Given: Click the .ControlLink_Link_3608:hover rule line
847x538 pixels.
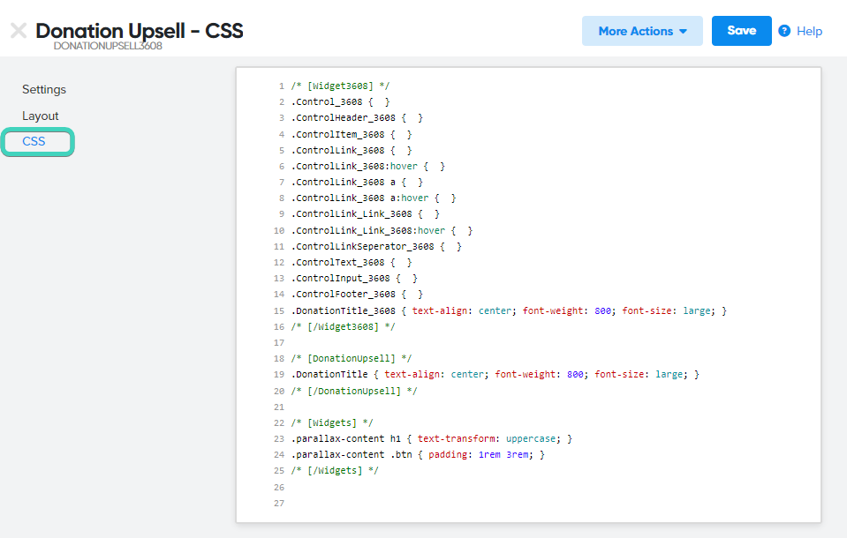Looking at the screenshot, I should click(x=382, y=230).
